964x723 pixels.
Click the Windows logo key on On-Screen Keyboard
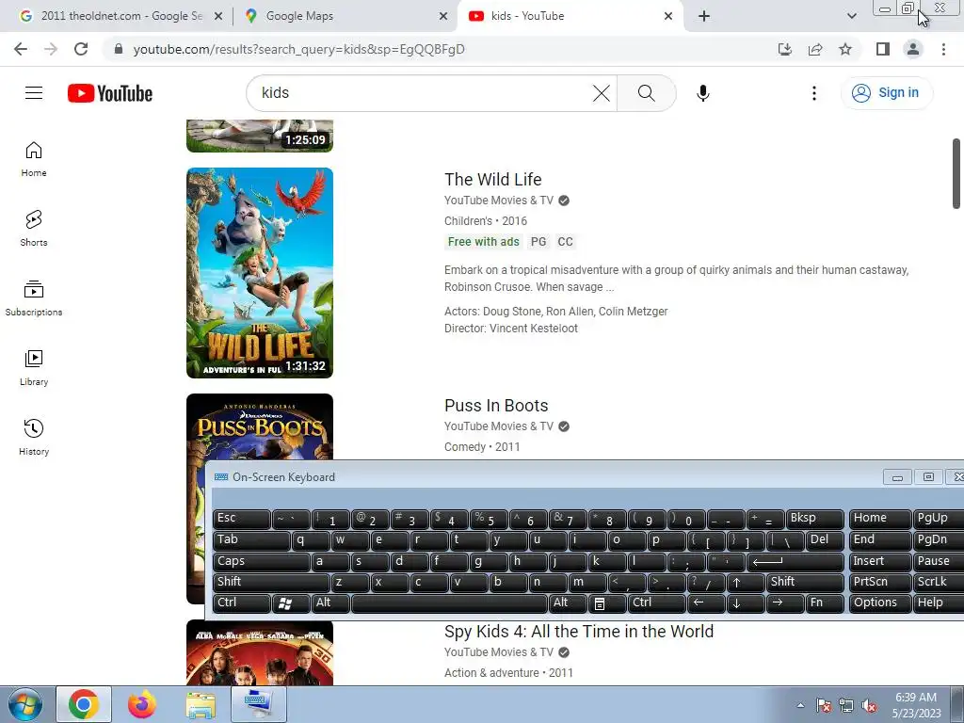(290, 603)
